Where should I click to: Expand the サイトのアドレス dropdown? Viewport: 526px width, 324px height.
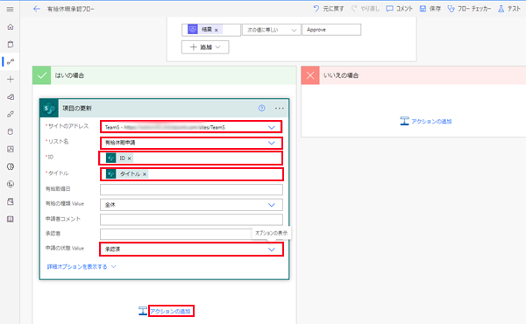[272, 127]
